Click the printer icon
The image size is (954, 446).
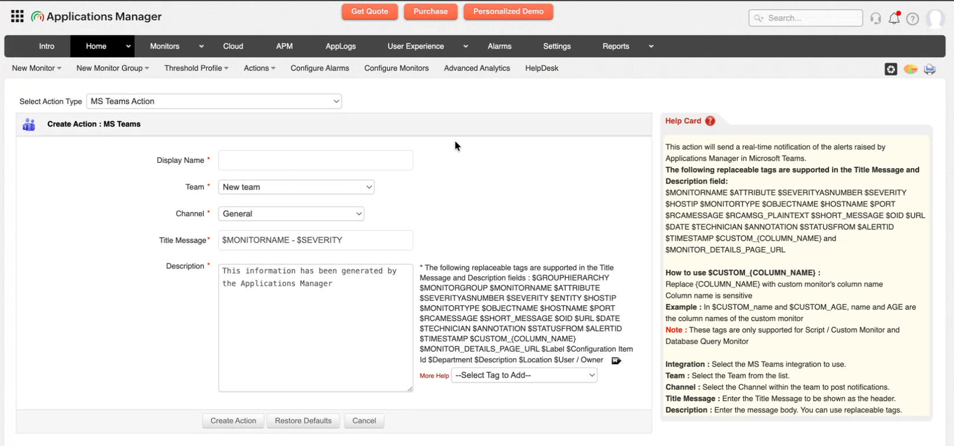930,69
